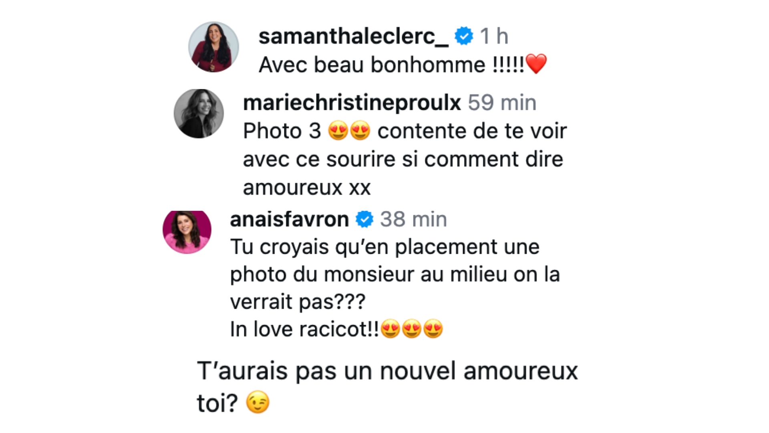769x433 pixels.
Task: Click verified badge next to samanthaleclerc_
Action: 464,36
